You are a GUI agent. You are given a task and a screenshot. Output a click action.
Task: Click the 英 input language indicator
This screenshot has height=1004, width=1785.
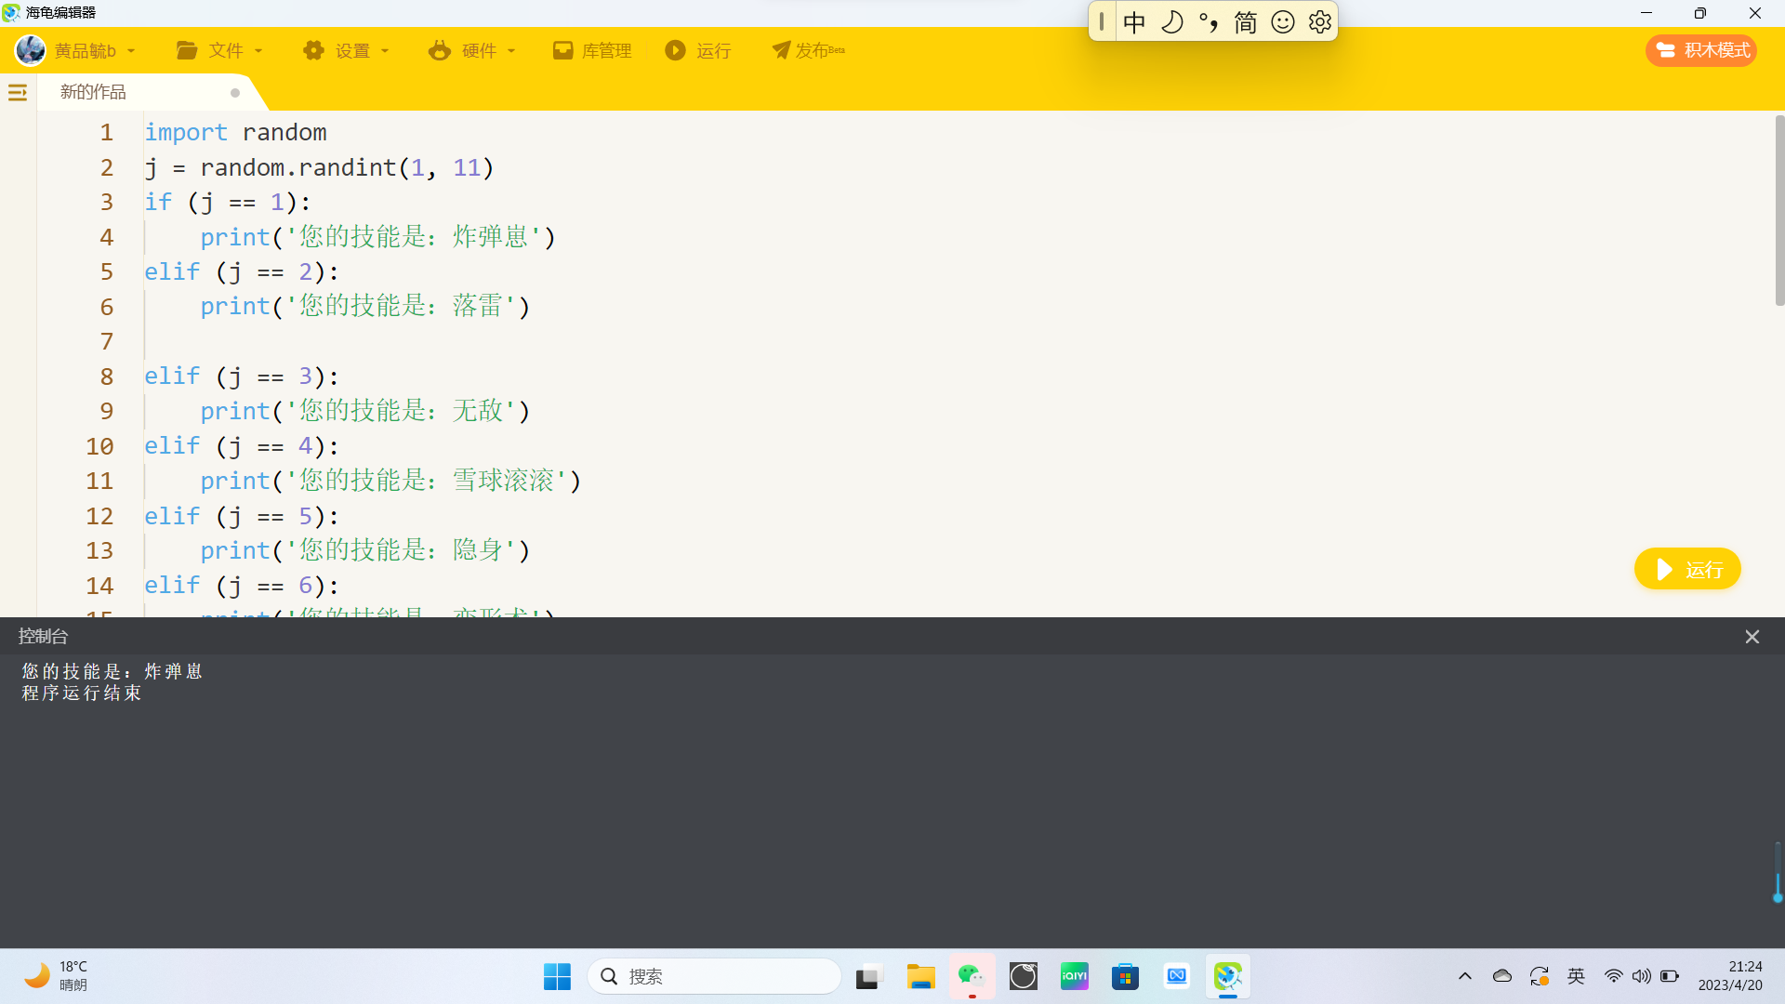tap(1576, 976)
